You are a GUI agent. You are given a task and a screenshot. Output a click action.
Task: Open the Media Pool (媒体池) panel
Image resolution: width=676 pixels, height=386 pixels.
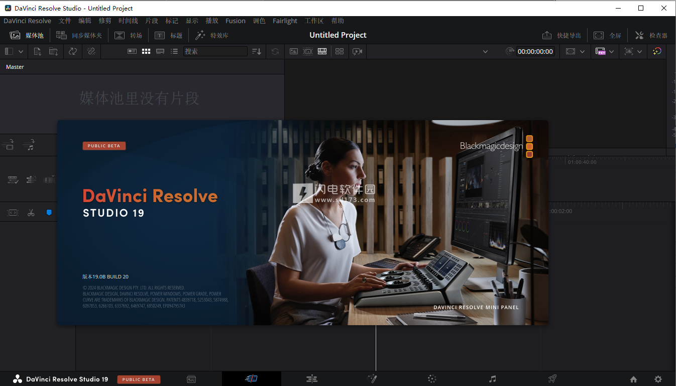pyautogui.click(x=27, y=35)
